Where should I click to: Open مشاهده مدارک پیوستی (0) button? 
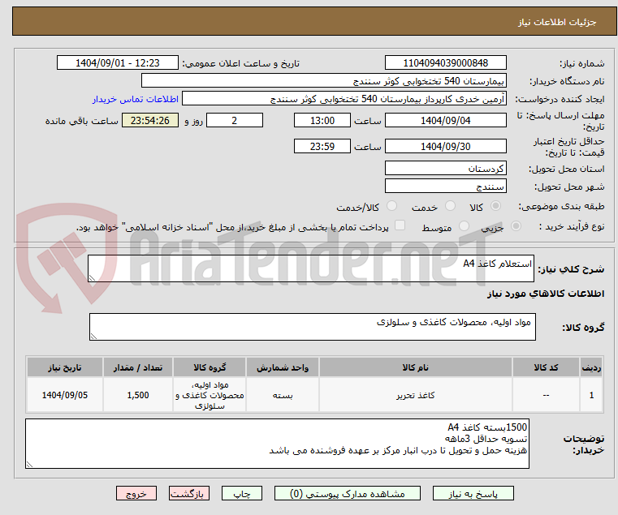point(348,493)
